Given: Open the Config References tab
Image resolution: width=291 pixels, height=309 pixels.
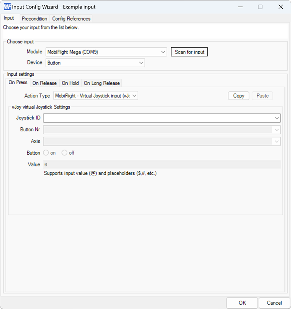Looking at the screenshot, I should pyautogui.click(x=71, y=19).
